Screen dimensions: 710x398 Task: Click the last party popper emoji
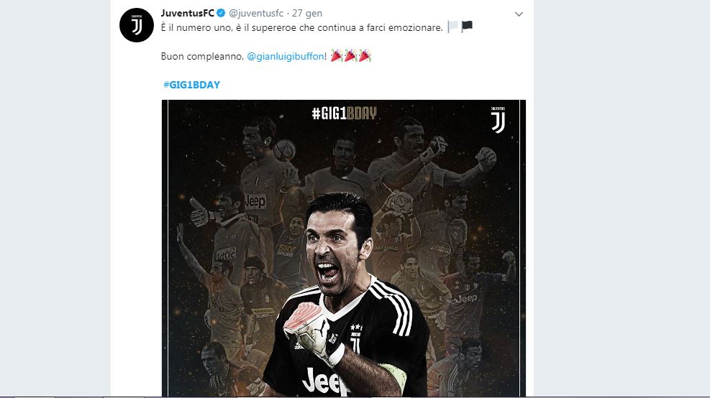point(365,56)
